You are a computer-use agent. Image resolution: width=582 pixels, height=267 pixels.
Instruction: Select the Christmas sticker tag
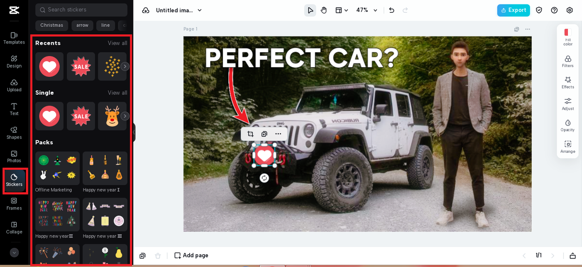click(52, 25)
